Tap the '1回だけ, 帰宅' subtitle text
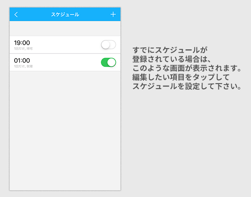251x197 pixels. 23,49
